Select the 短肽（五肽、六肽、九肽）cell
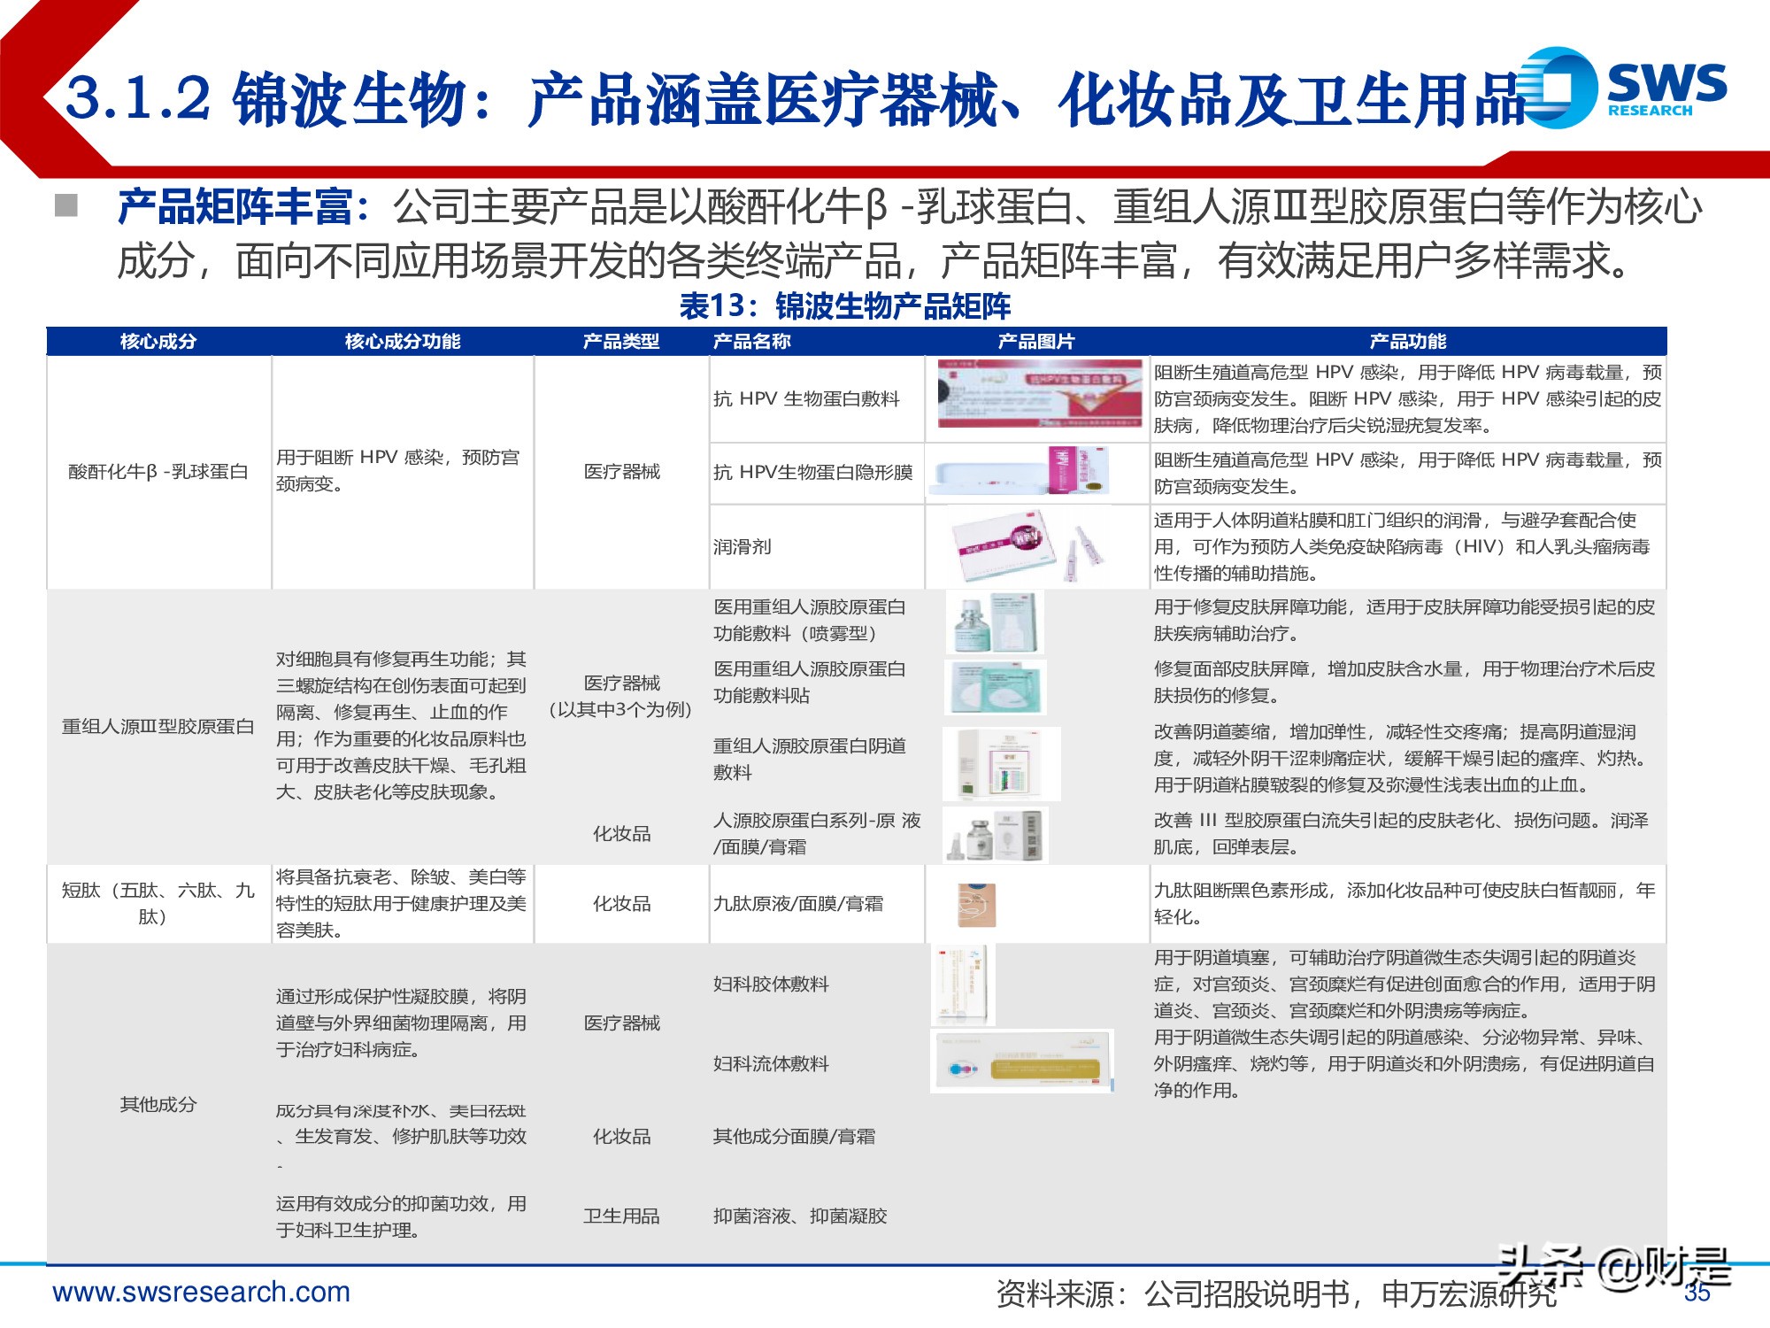The width and height of the screenshot is (1770, 1328). tap(158, 904)
